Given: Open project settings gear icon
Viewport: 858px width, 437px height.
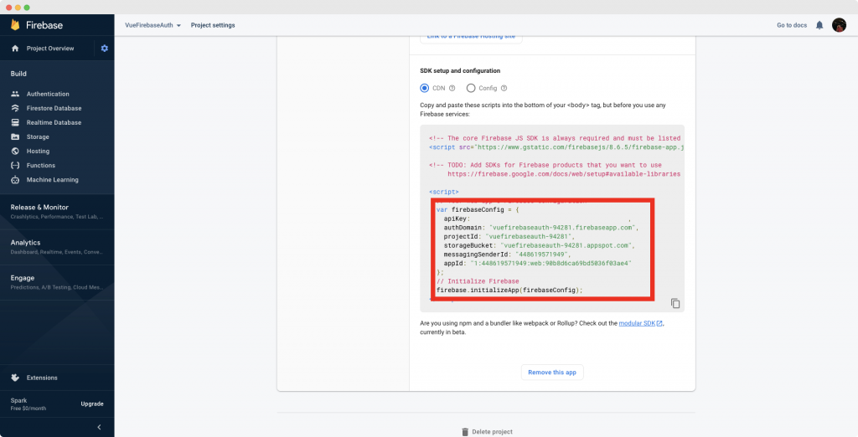Looking at the screenshot, I should click(x=105, y=48).
